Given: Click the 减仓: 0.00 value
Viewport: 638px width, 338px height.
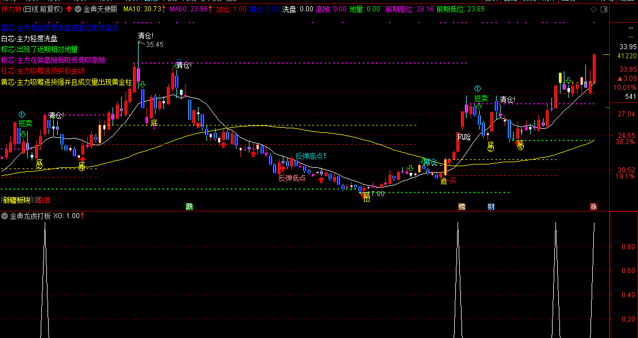Looking at the screenshot, I should tap(265, 9).
